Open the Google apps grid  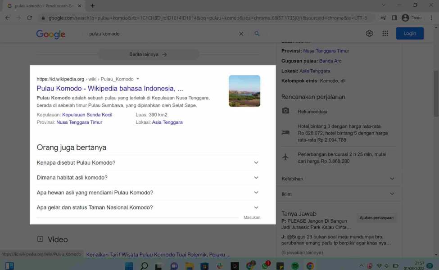pos(385,33)
